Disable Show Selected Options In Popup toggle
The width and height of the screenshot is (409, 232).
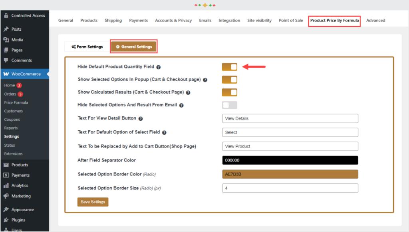(x=230, y=80)
